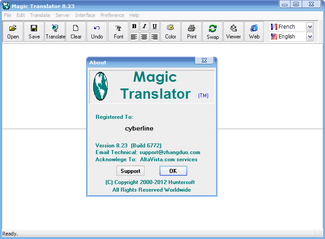Print using the Print toolbar icon

click(x=192, y=32)
